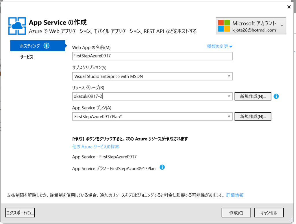Click the サブスクリプション(S) label

point(89,67)
